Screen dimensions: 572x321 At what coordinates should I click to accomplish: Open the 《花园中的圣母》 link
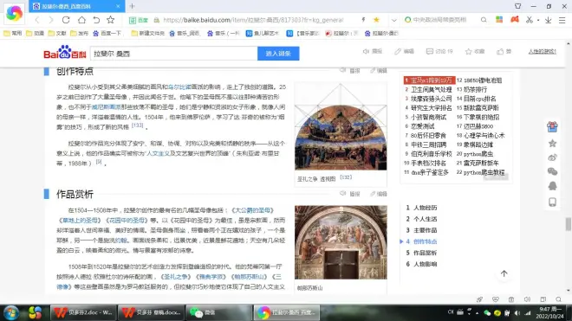click(126, 220)
